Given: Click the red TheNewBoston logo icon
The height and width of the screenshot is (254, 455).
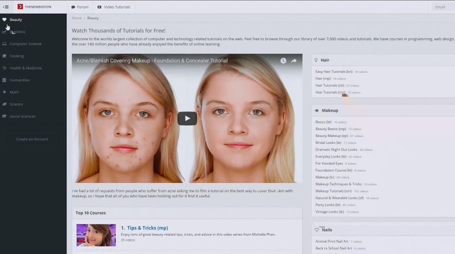Looking at the screenshot, I should coord(20,7).
